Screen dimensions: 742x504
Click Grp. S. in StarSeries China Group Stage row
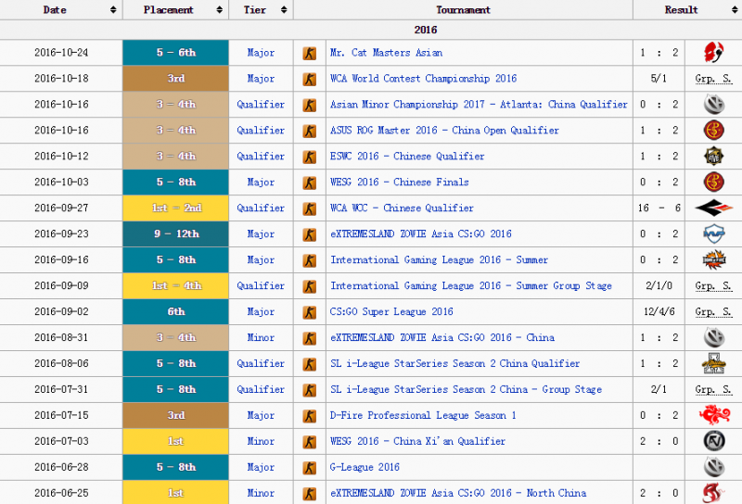[x=713, y=390]
